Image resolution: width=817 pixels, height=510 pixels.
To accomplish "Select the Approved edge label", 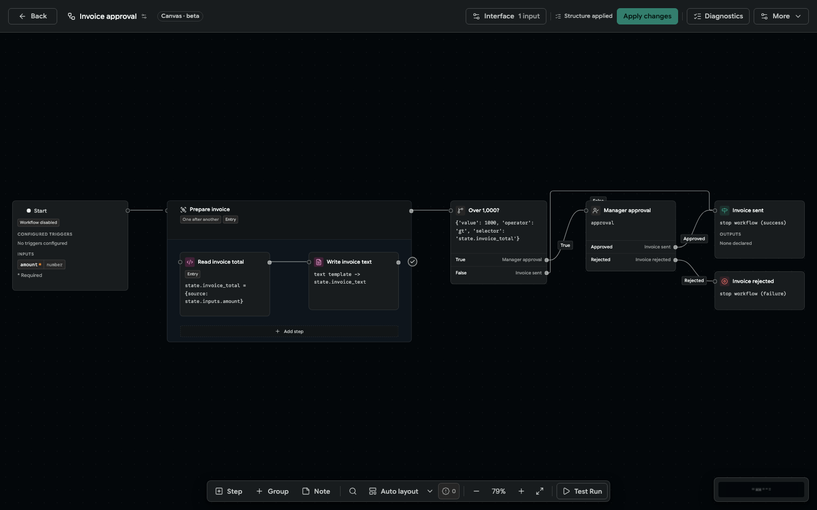I will [694, 239].
